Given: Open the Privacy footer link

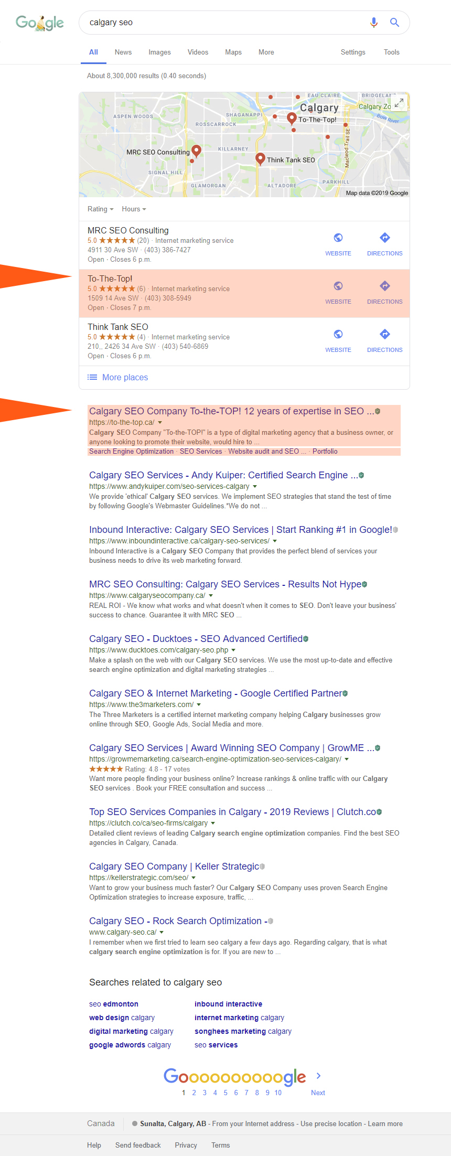Looking at the screenshot, I should [186, 1145].
